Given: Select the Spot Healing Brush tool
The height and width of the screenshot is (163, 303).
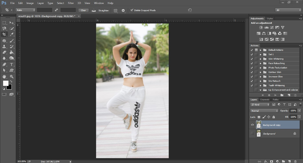Looking at the screenshot, I should coord(4,41).
